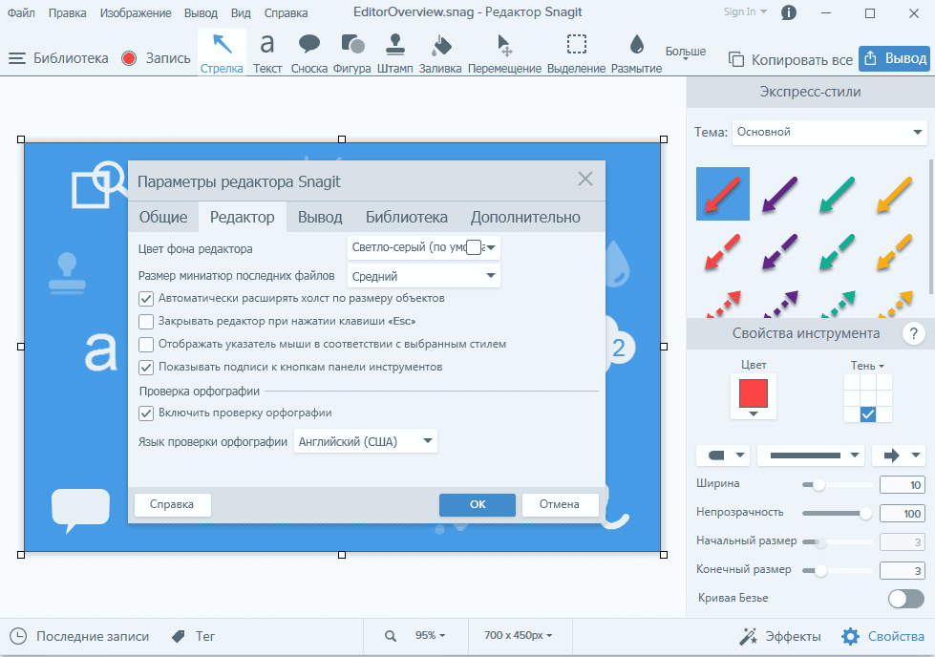Viewport: 935px width, 657px height.
Task: Open the Вид menu
Action: pos(241,12)
